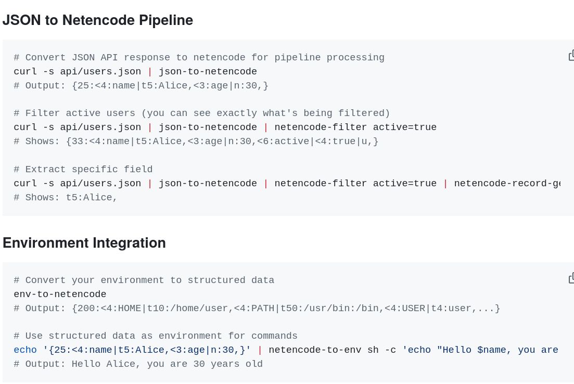Viewport: 574px width, 384px height.
Task: Click the '# Shows: t5:Alice,' output line
Action: pyautogui.click(x=65, y=197)
